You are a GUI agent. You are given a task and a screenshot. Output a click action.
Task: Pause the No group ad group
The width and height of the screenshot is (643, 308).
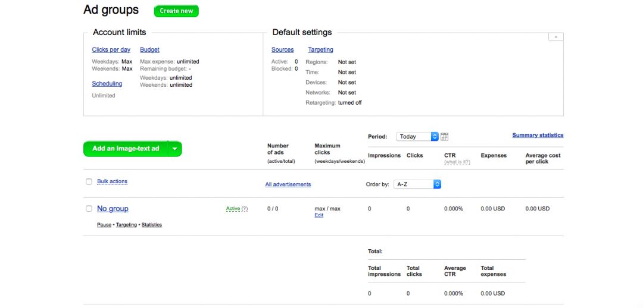(104, 225)
